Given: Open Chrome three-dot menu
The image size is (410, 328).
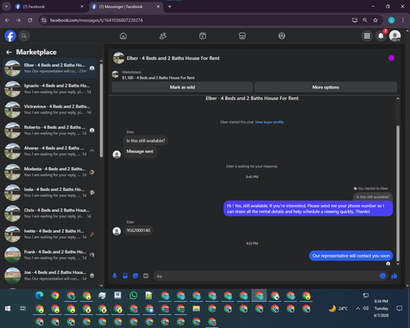Looking at the screenshot, I should pyautogui.click(x=403, y=20).
